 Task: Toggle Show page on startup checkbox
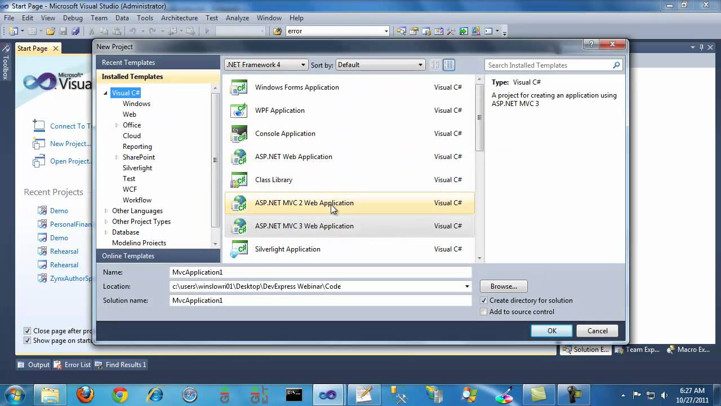coord(27,341)
